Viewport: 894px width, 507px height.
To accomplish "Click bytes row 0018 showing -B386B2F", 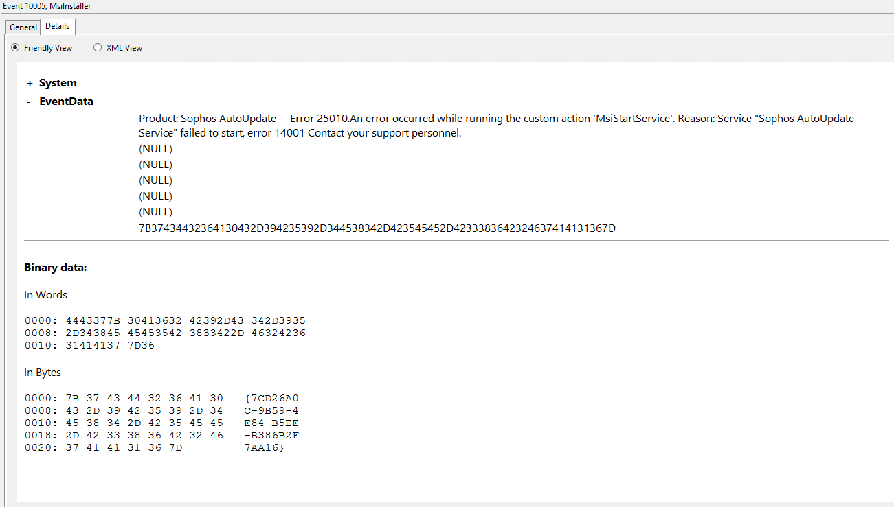I will click(x=161, y=435).
